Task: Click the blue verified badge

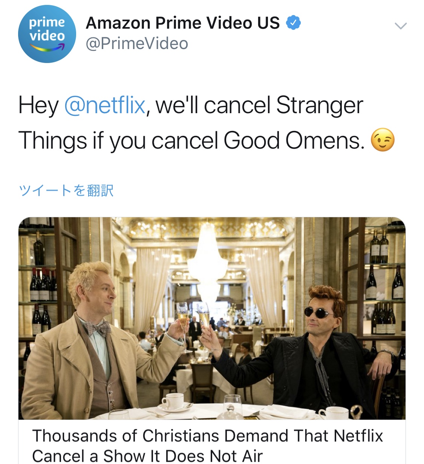Action: pos(293,23)
